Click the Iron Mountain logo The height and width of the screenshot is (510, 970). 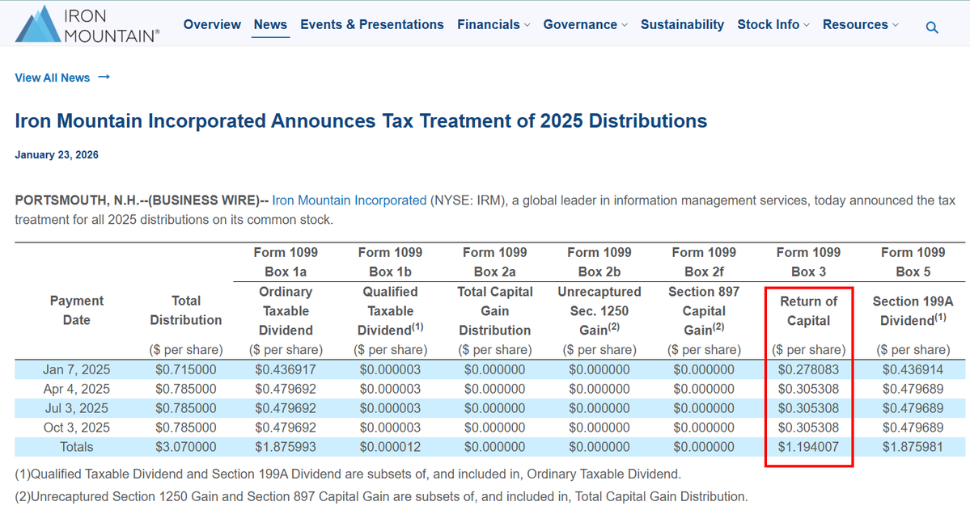point(87,24)
